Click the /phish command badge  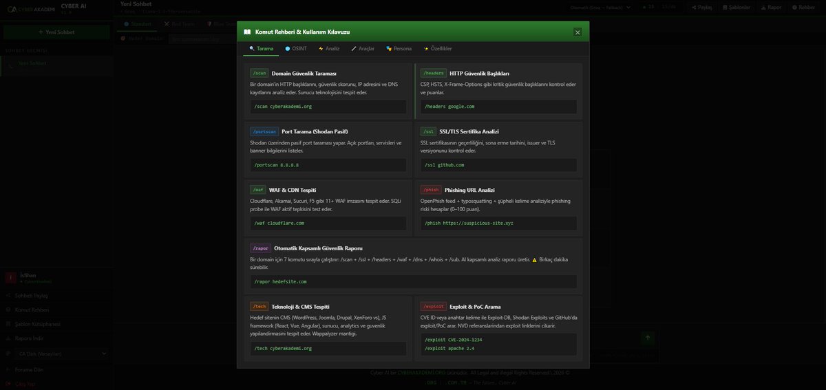pos(431,190)
